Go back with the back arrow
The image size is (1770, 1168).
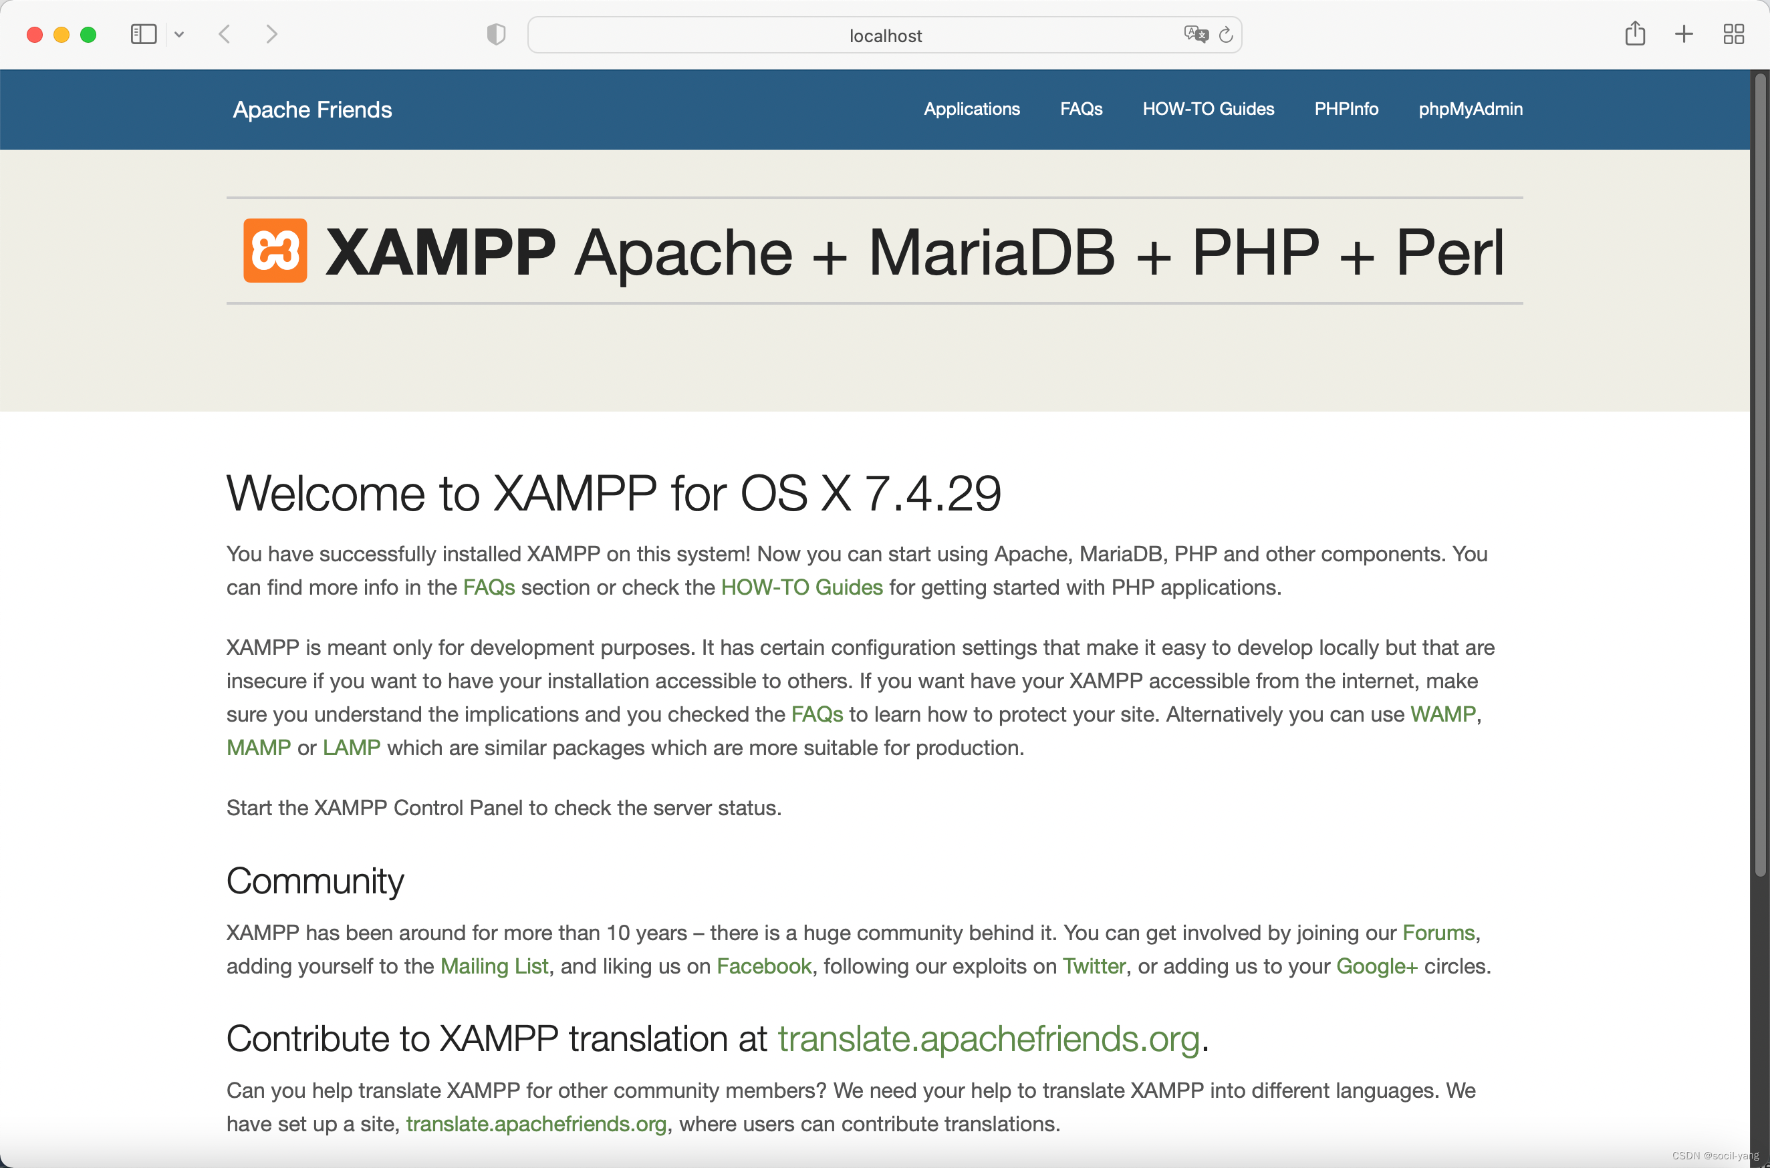(x=224, y=34)
